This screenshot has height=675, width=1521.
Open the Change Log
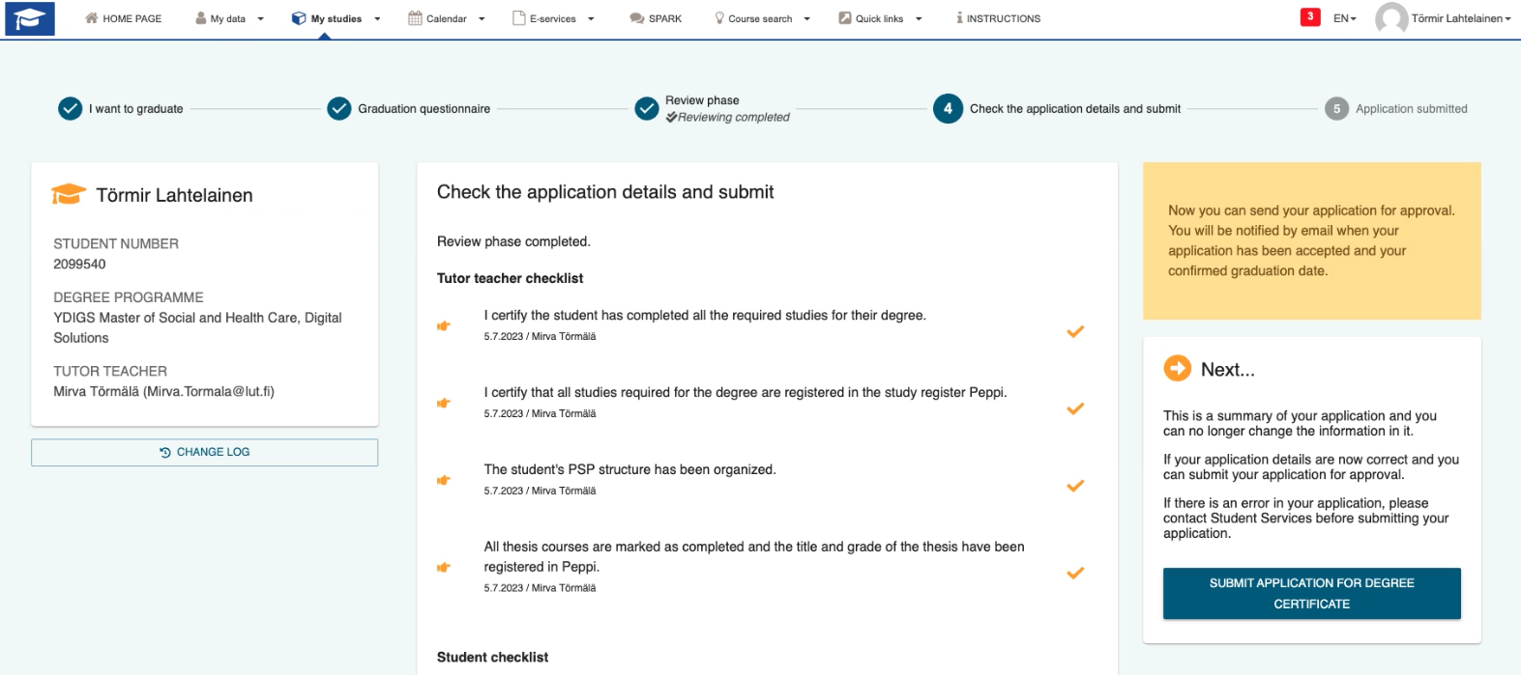(204, 451)
